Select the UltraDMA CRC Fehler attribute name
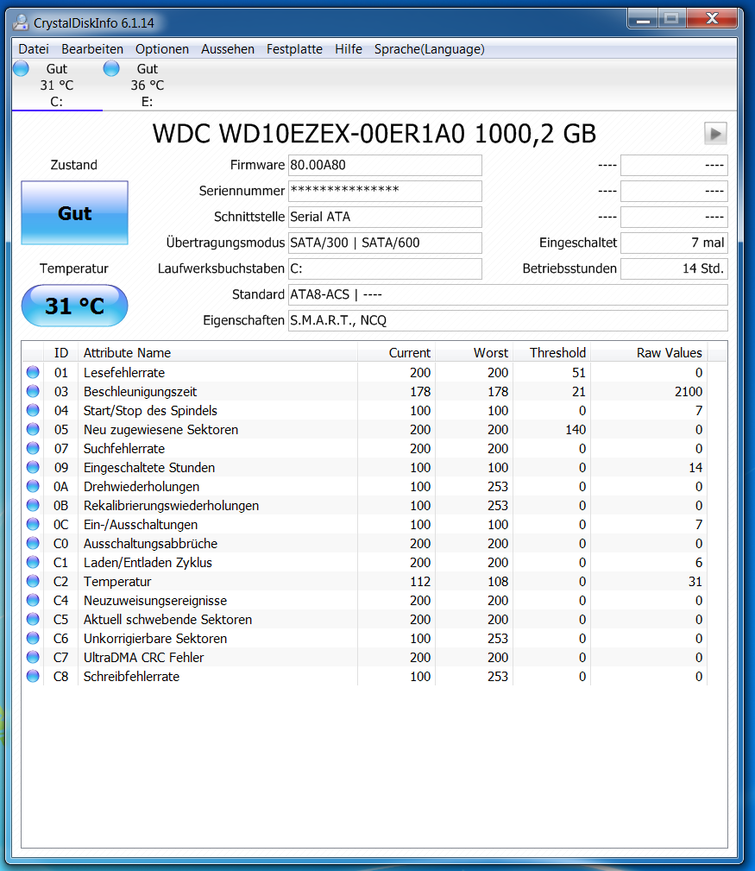Viewport: 755px width, 871px height. (144, 658)
